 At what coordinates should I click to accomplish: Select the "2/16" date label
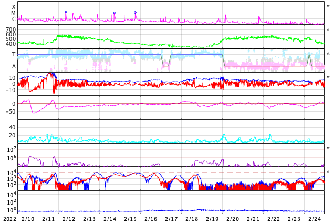(x=151, y=219)
